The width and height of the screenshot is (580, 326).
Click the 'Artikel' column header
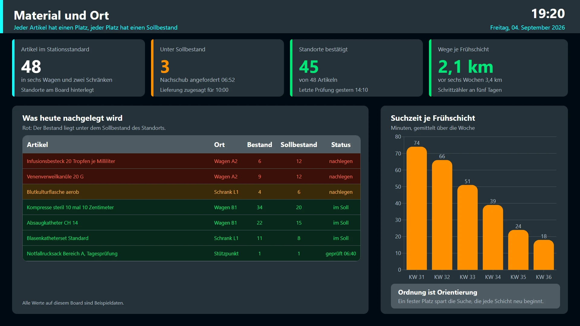[37, 145]
